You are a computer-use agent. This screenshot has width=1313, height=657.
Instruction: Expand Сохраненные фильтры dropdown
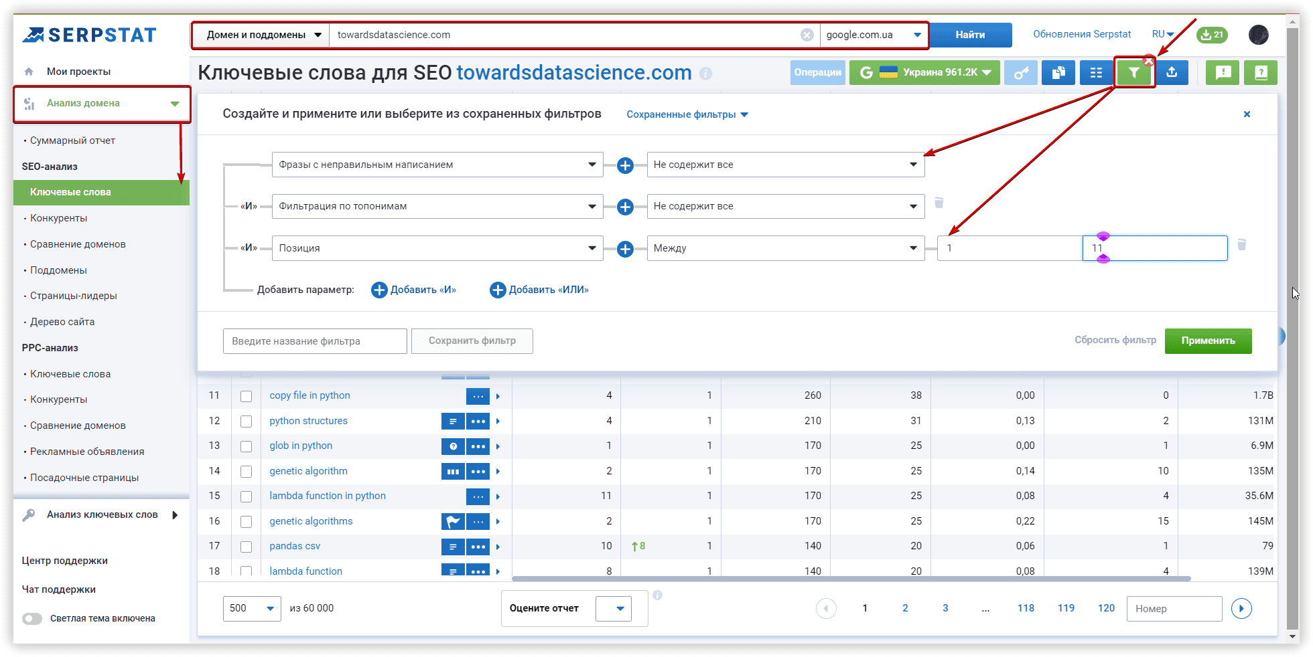(x=687, y=114)
